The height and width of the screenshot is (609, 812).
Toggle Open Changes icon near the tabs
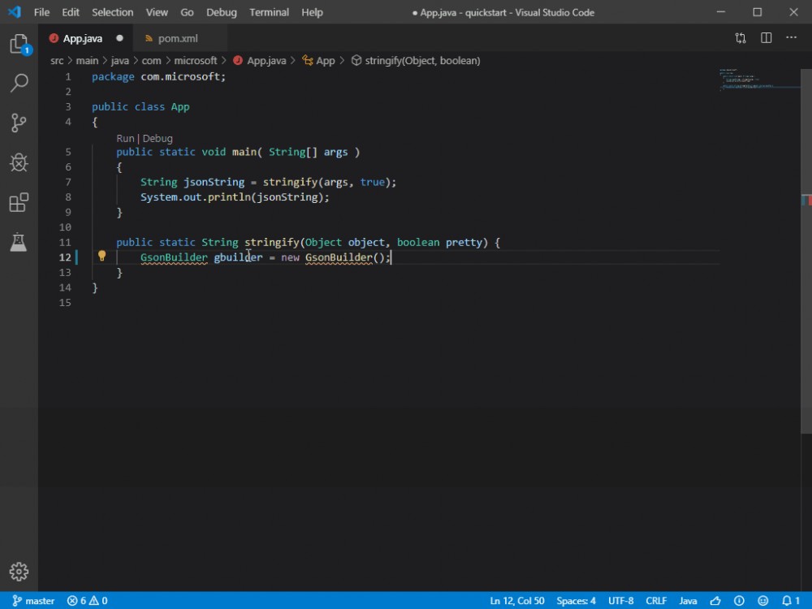pyautogui.click(x=740, y=38)
